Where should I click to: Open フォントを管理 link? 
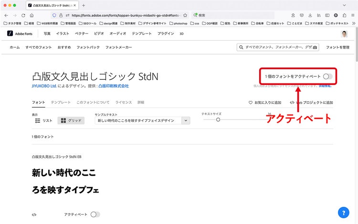click(337, 47)
